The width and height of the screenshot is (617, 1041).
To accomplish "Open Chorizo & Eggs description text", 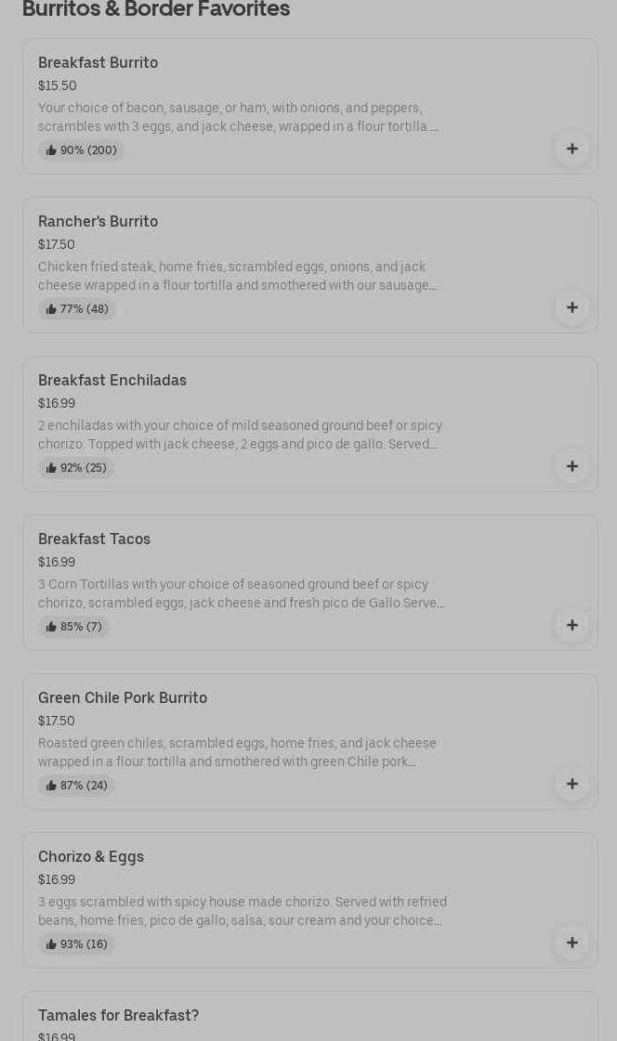I will (242, 911).
